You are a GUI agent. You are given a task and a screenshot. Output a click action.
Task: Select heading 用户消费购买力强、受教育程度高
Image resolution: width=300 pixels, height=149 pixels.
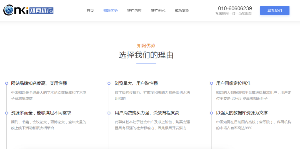(x=147, y=113)
